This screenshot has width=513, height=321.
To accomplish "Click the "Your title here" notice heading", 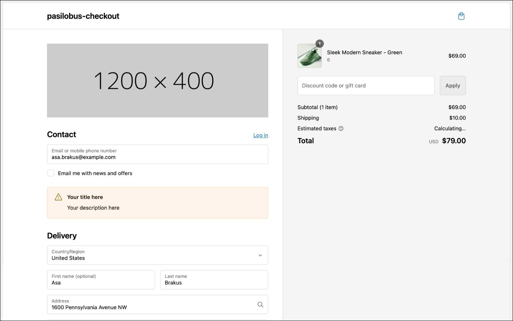I will point(85,197).
